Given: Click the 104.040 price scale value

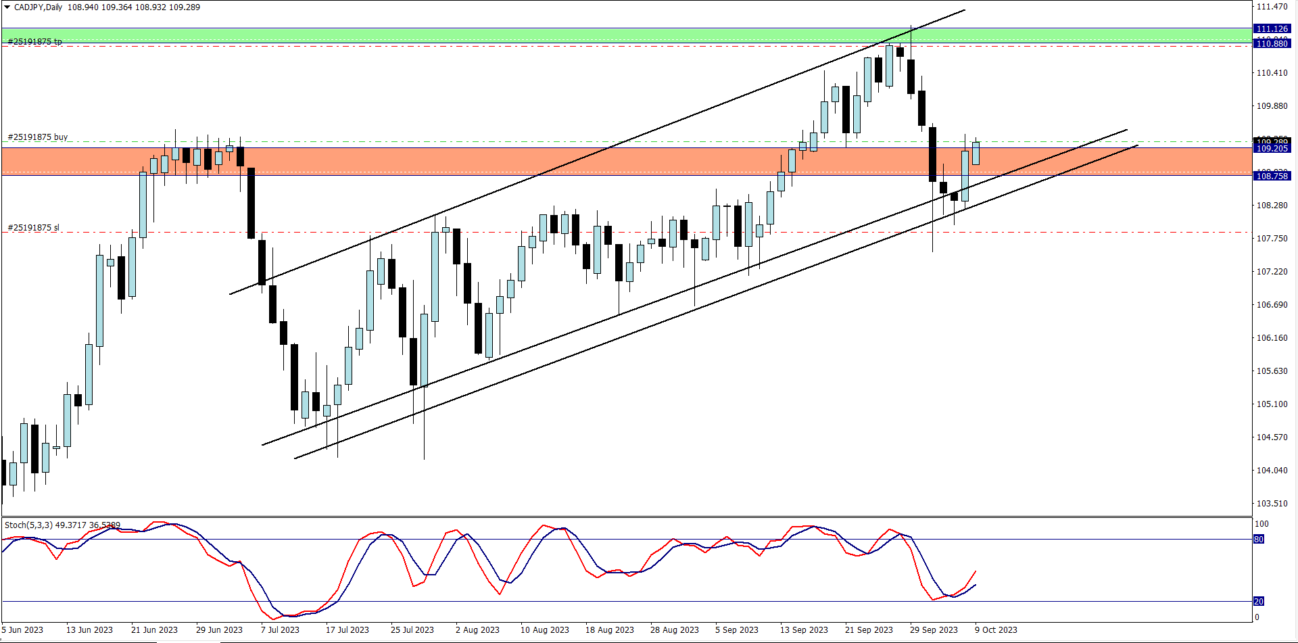Looking at the screenshot, I should [x=1272, y=471].
